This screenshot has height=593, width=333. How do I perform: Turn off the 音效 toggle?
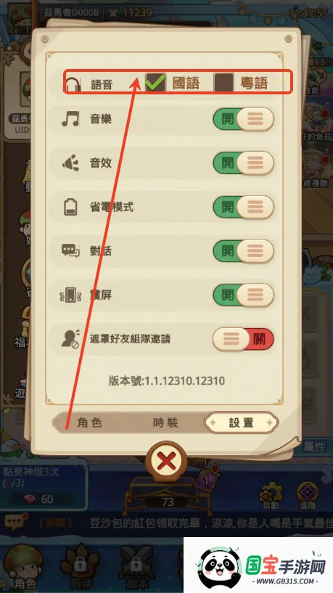click(244, 163)
